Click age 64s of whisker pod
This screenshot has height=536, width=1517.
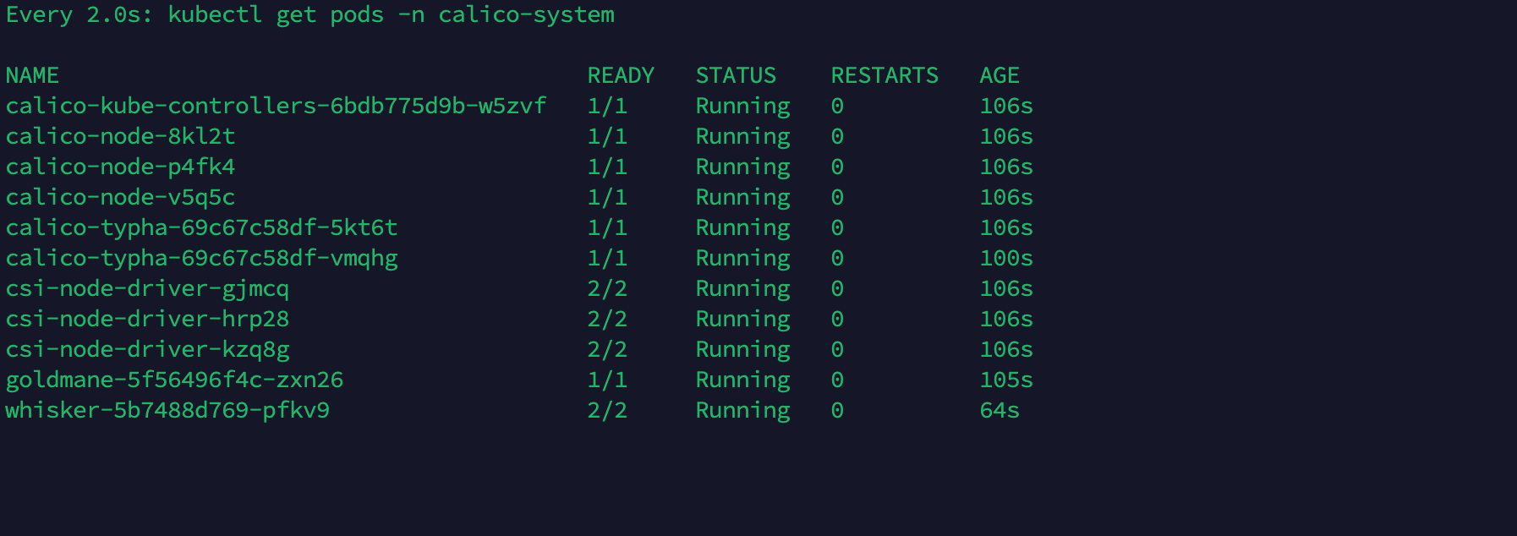pyautogui.click(x=999, y=410)
